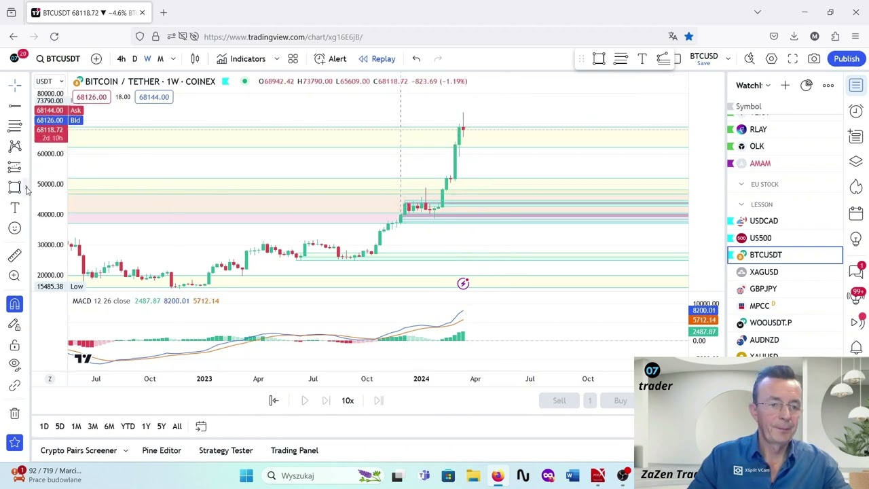Set chart range to YTD

tap(128, 427)
